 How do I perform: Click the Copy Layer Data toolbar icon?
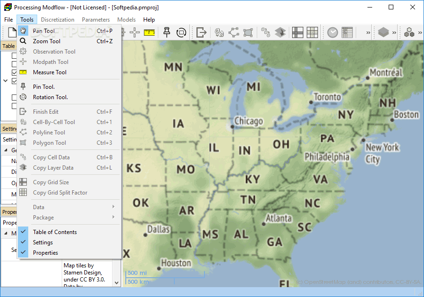click(280, 32)
